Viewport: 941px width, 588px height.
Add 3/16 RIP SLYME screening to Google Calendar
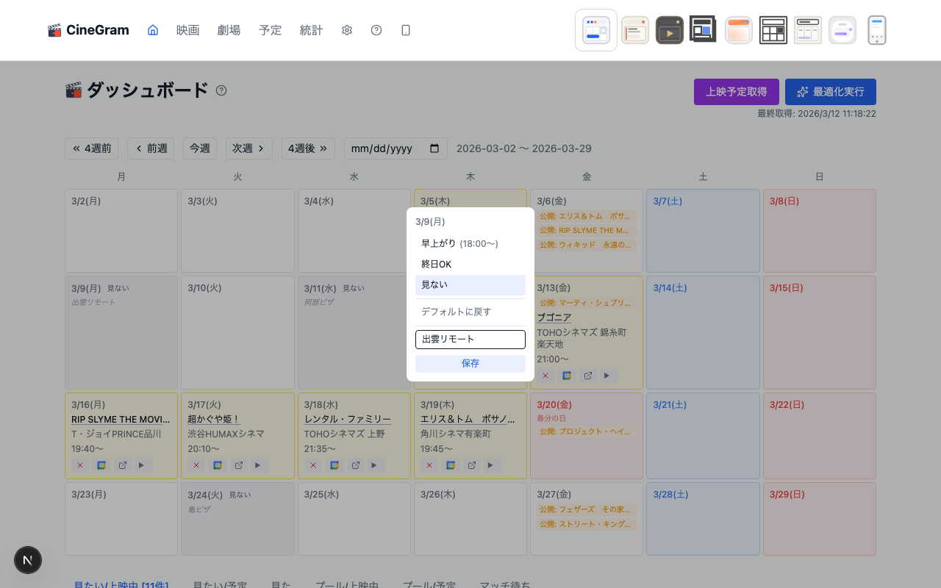[101, 465]
